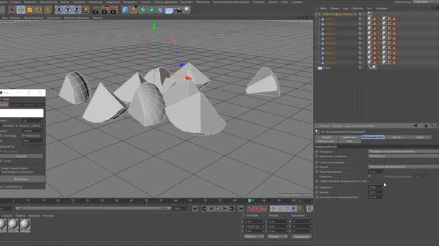Click the collision noise 0.5 % field
Screen dimensions: 439x246
click(x=375, y=197)
